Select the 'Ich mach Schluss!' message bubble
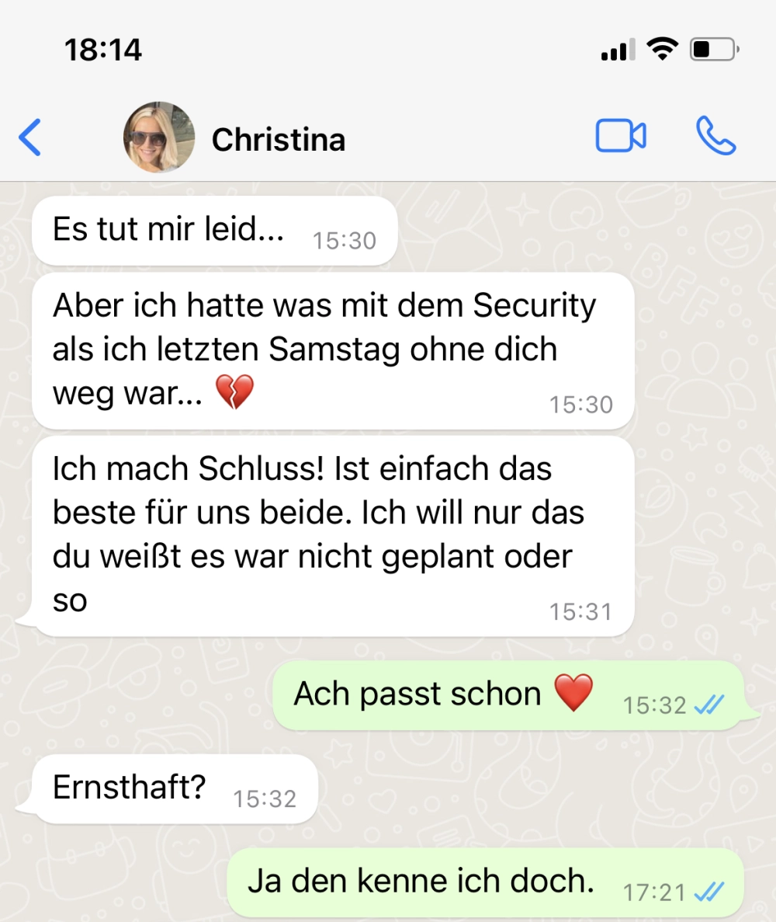This screenshot has width=776, height=922. click(x=333, y=536)
